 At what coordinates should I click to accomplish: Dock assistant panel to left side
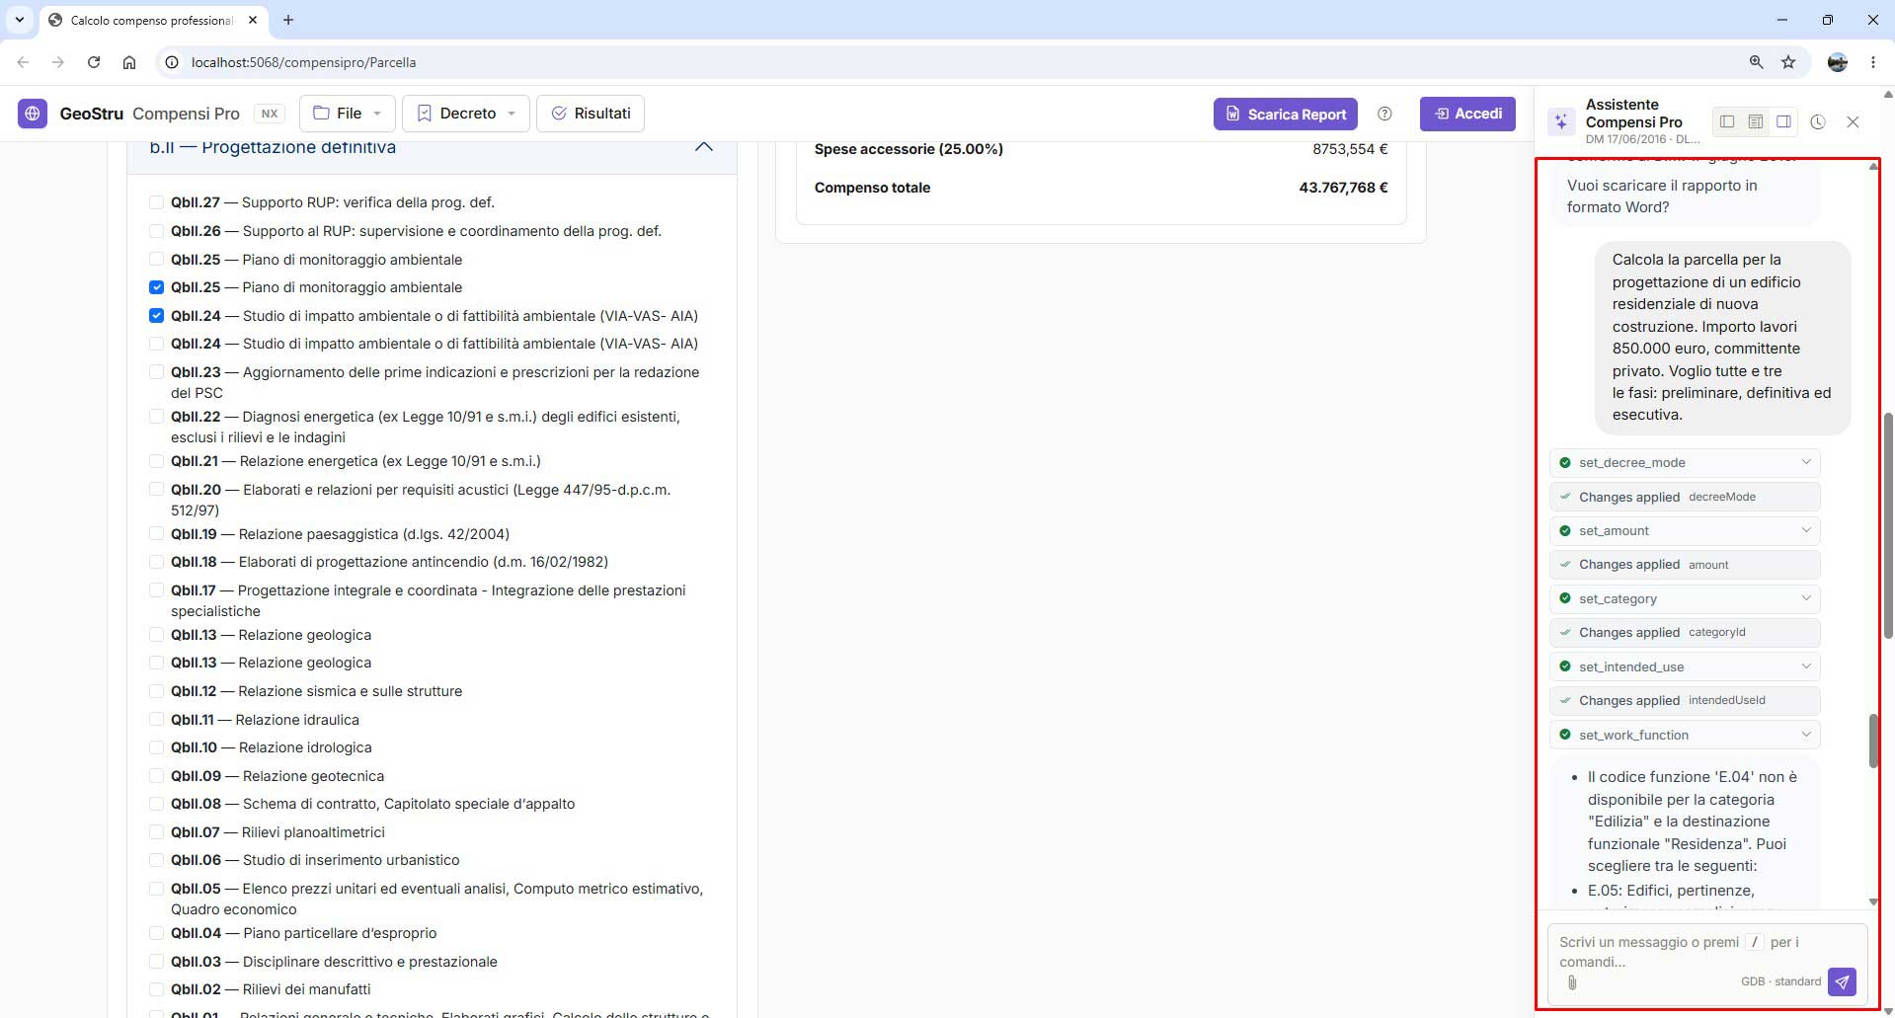point(1727,121)
